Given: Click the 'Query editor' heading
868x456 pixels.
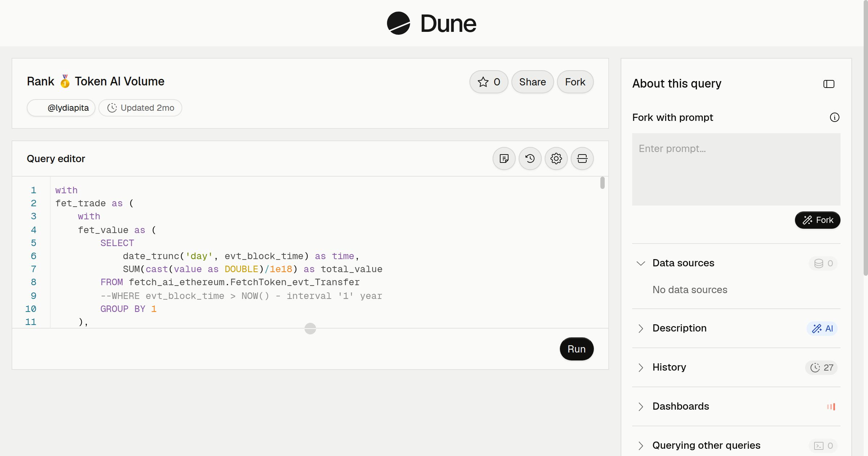Looking at the screenshot, I should [56, 159].
